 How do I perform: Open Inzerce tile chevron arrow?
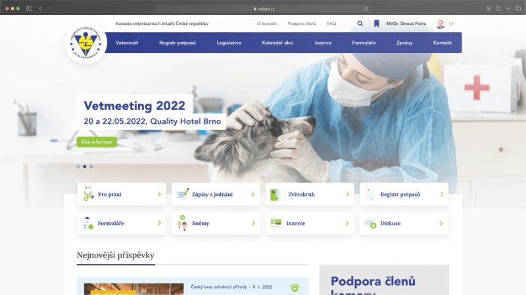pos(348,224)
